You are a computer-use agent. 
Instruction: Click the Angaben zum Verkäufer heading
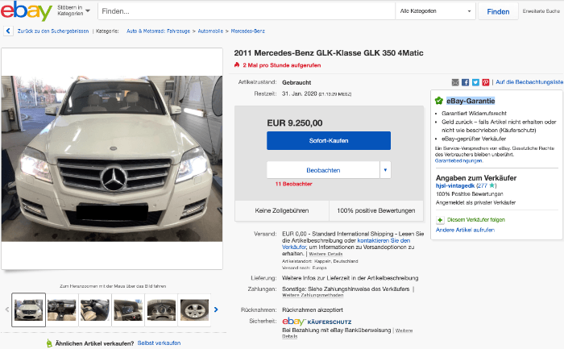point(476,178)
